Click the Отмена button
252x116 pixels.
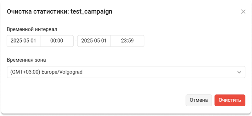[x=199, y=100]
